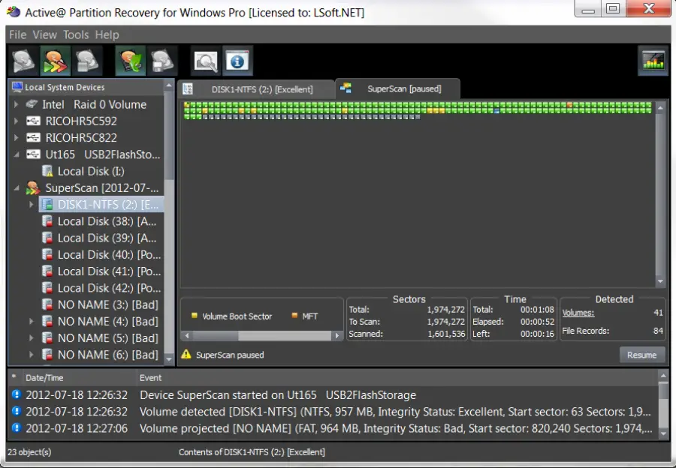
Task: Start SuperScan using the arrows toolbar icon
Action: 56,61
